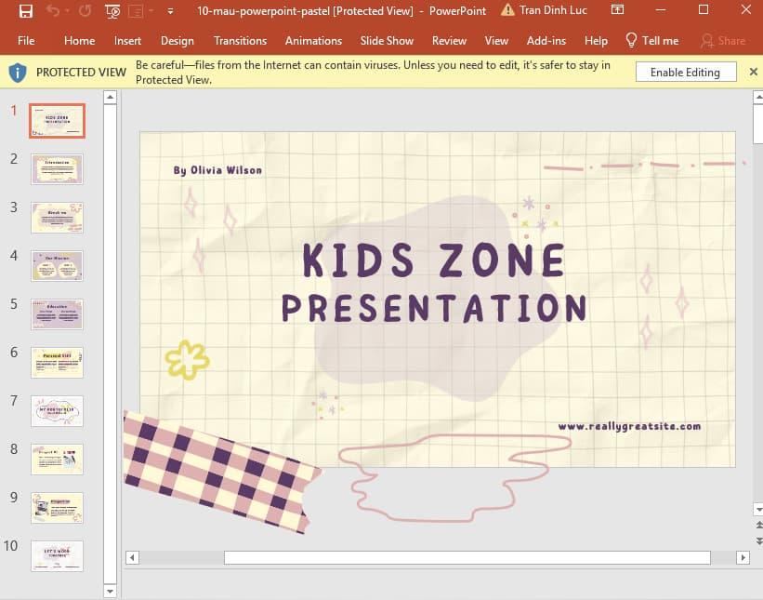Click the warning icon beside Tran Dinh Luc
This screenshot has width=763, height=600.
507,11
